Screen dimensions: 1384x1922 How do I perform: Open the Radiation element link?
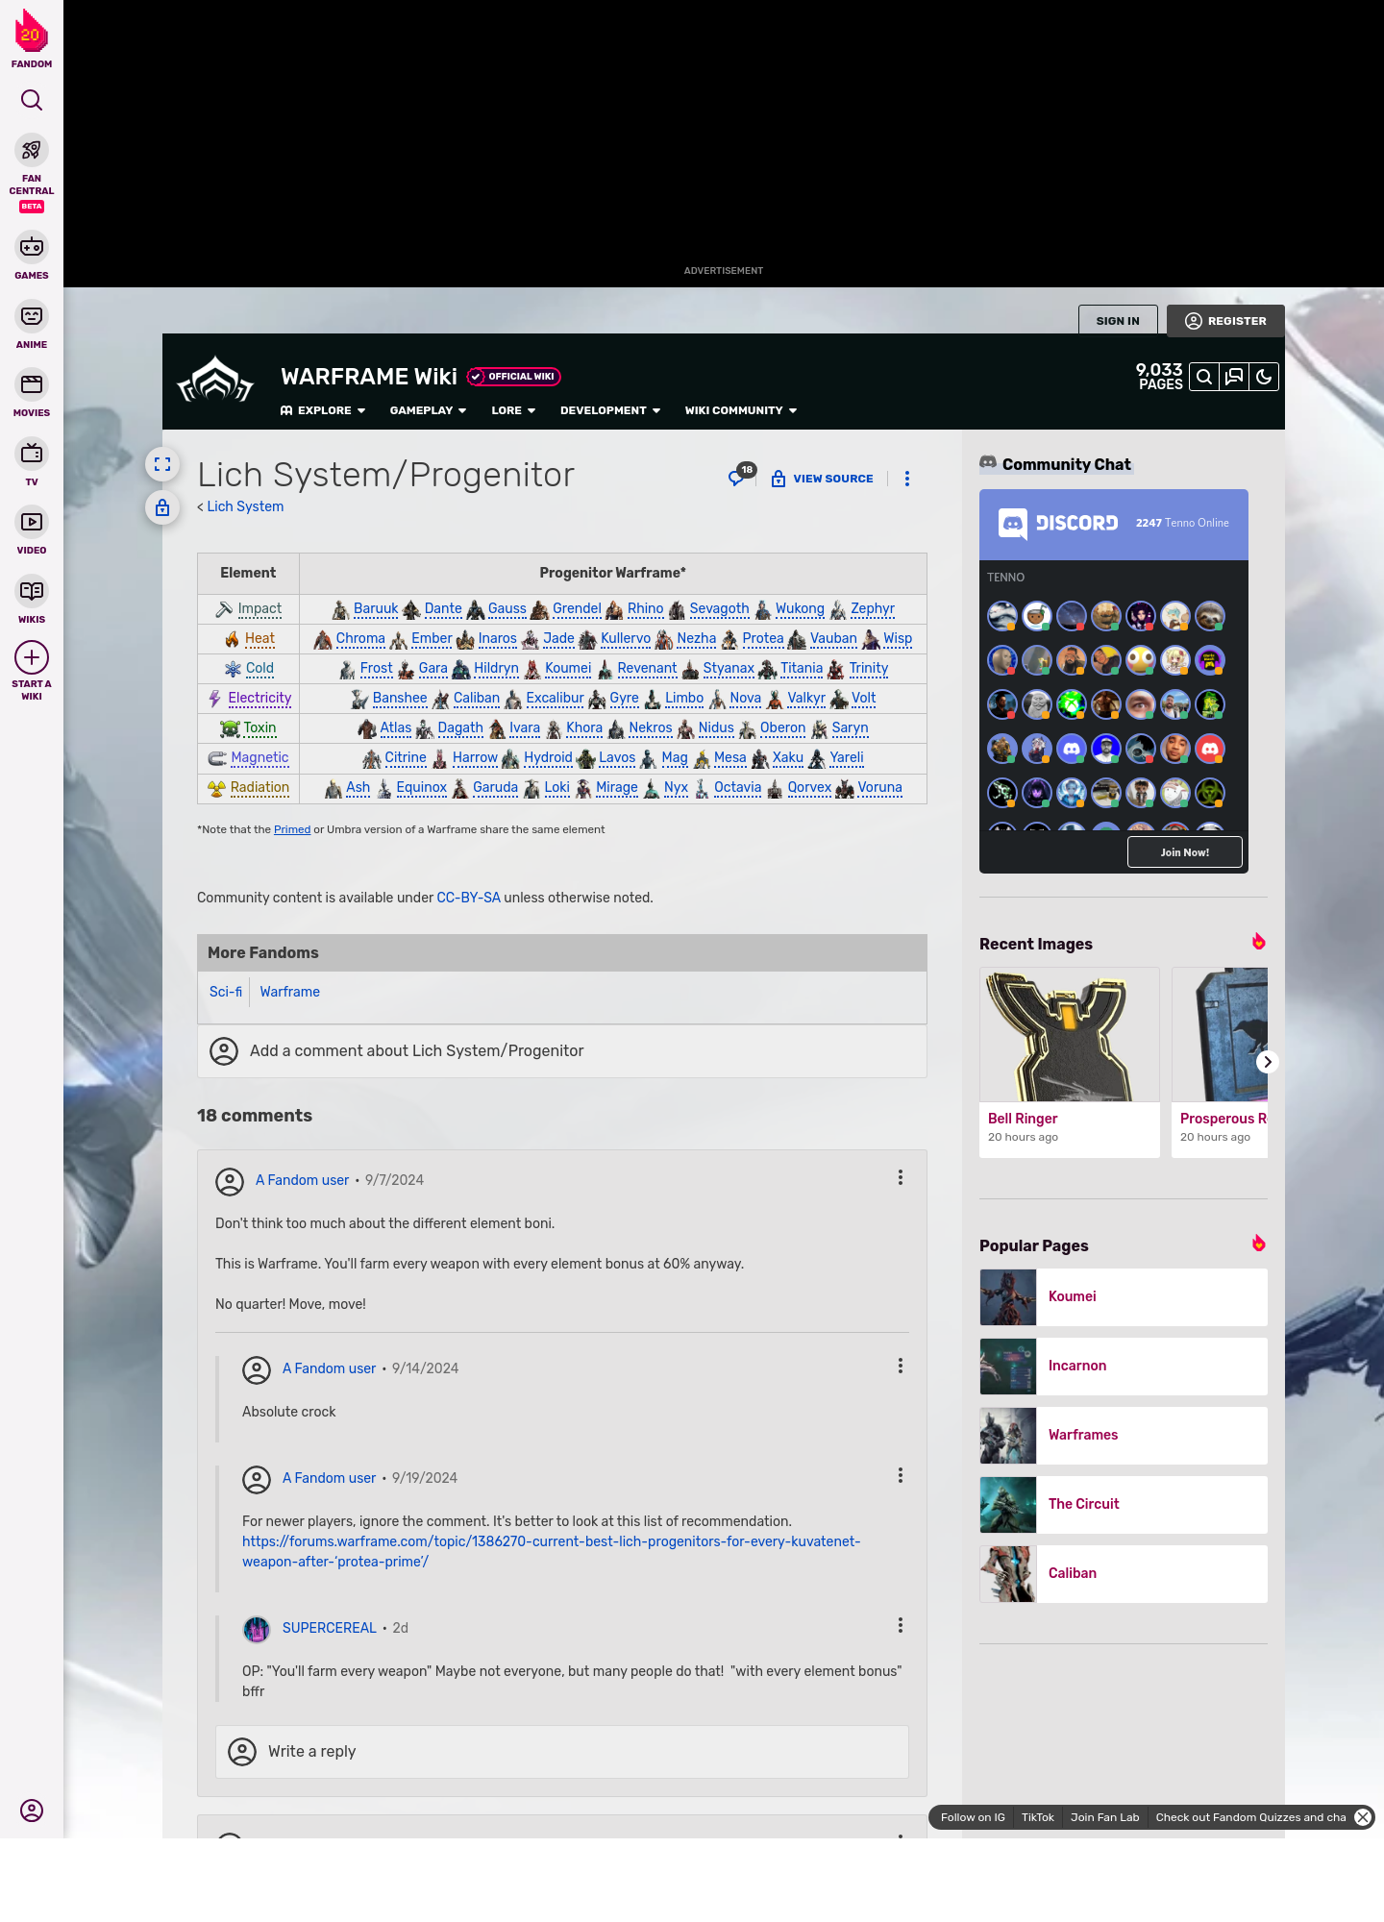point(259,787)
